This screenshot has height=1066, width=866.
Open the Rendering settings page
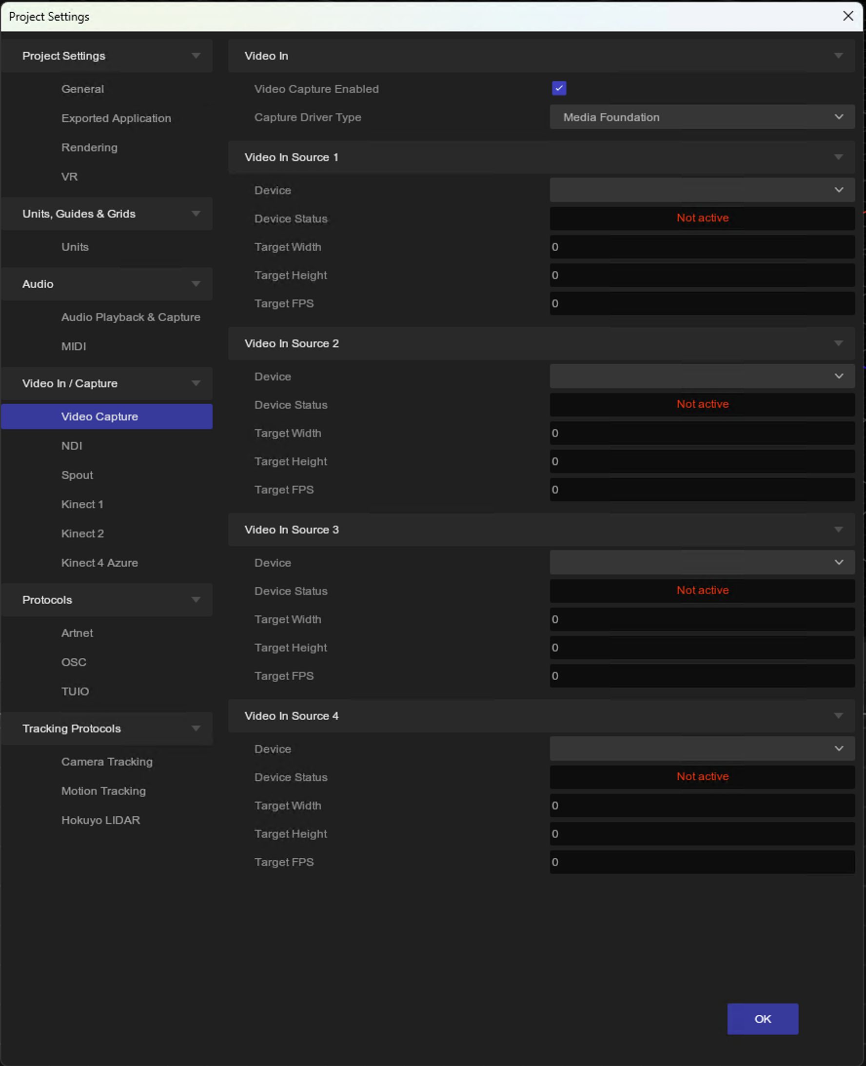tap(89, 147)
